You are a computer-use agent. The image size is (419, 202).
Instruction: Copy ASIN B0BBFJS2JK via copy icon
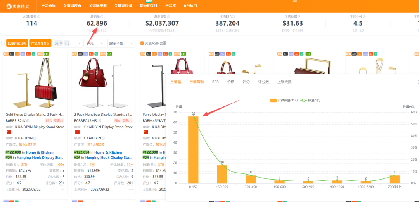tap(28, 121)
